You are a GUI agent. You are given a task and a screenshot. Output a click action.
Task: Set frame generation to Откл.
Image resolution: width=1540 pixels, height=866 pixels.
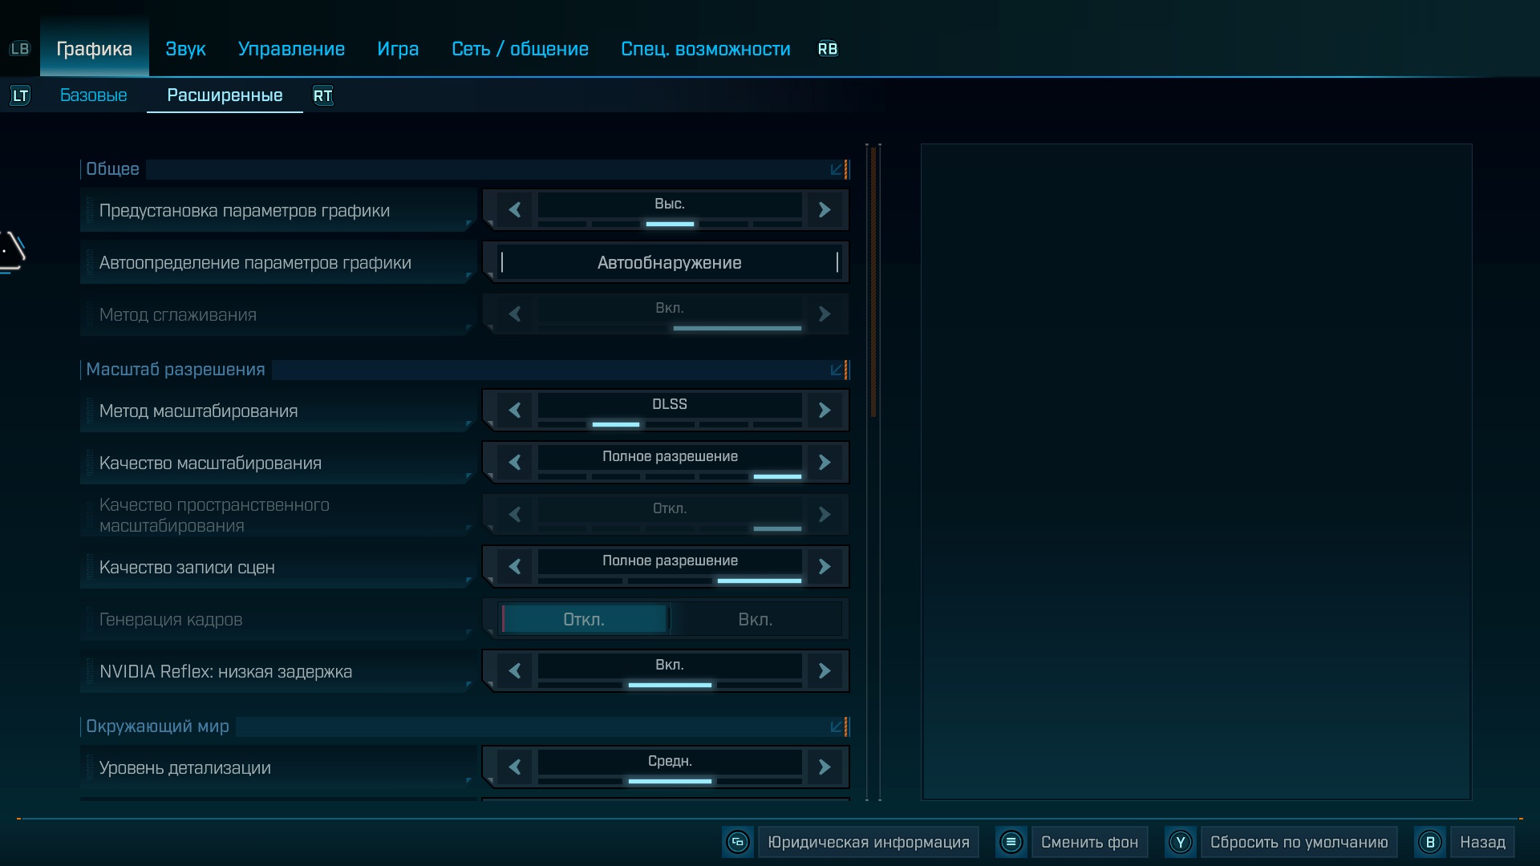(x=584, y=619)
